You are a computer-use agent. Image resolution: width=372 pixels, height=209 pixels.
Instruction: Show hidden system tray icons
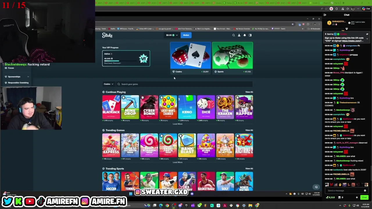340,206
